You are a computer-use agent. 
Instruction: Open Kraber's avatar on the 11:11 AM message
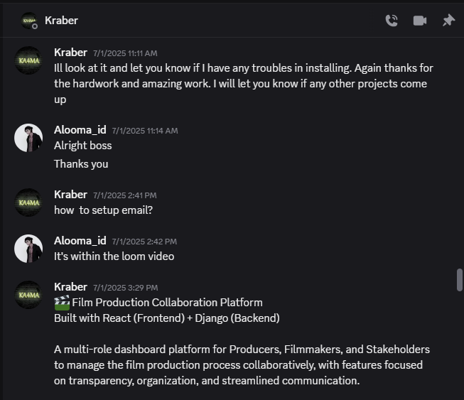pos(28,60)
